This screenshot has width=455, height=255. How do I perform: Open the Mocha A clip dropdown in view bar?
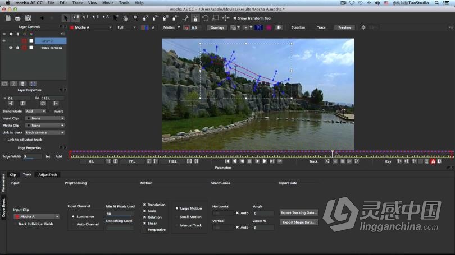click(91, 27)
